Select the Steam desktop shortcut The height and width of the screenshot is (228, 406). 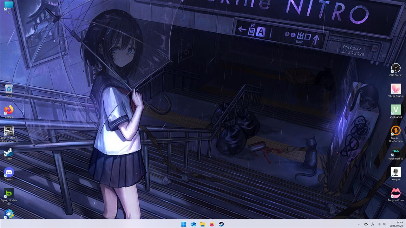click(x=9, y=153)
